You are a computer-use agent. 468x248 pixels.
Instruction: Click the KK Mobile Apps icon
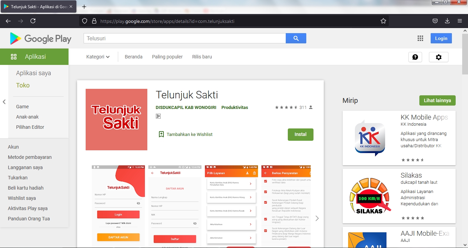(x=370, y=138)
